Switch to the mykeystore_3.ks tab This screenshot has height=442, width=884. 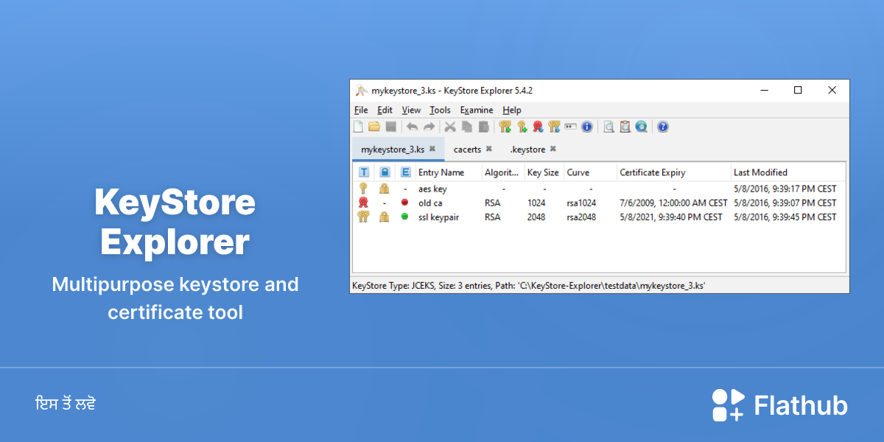point(398,149)
